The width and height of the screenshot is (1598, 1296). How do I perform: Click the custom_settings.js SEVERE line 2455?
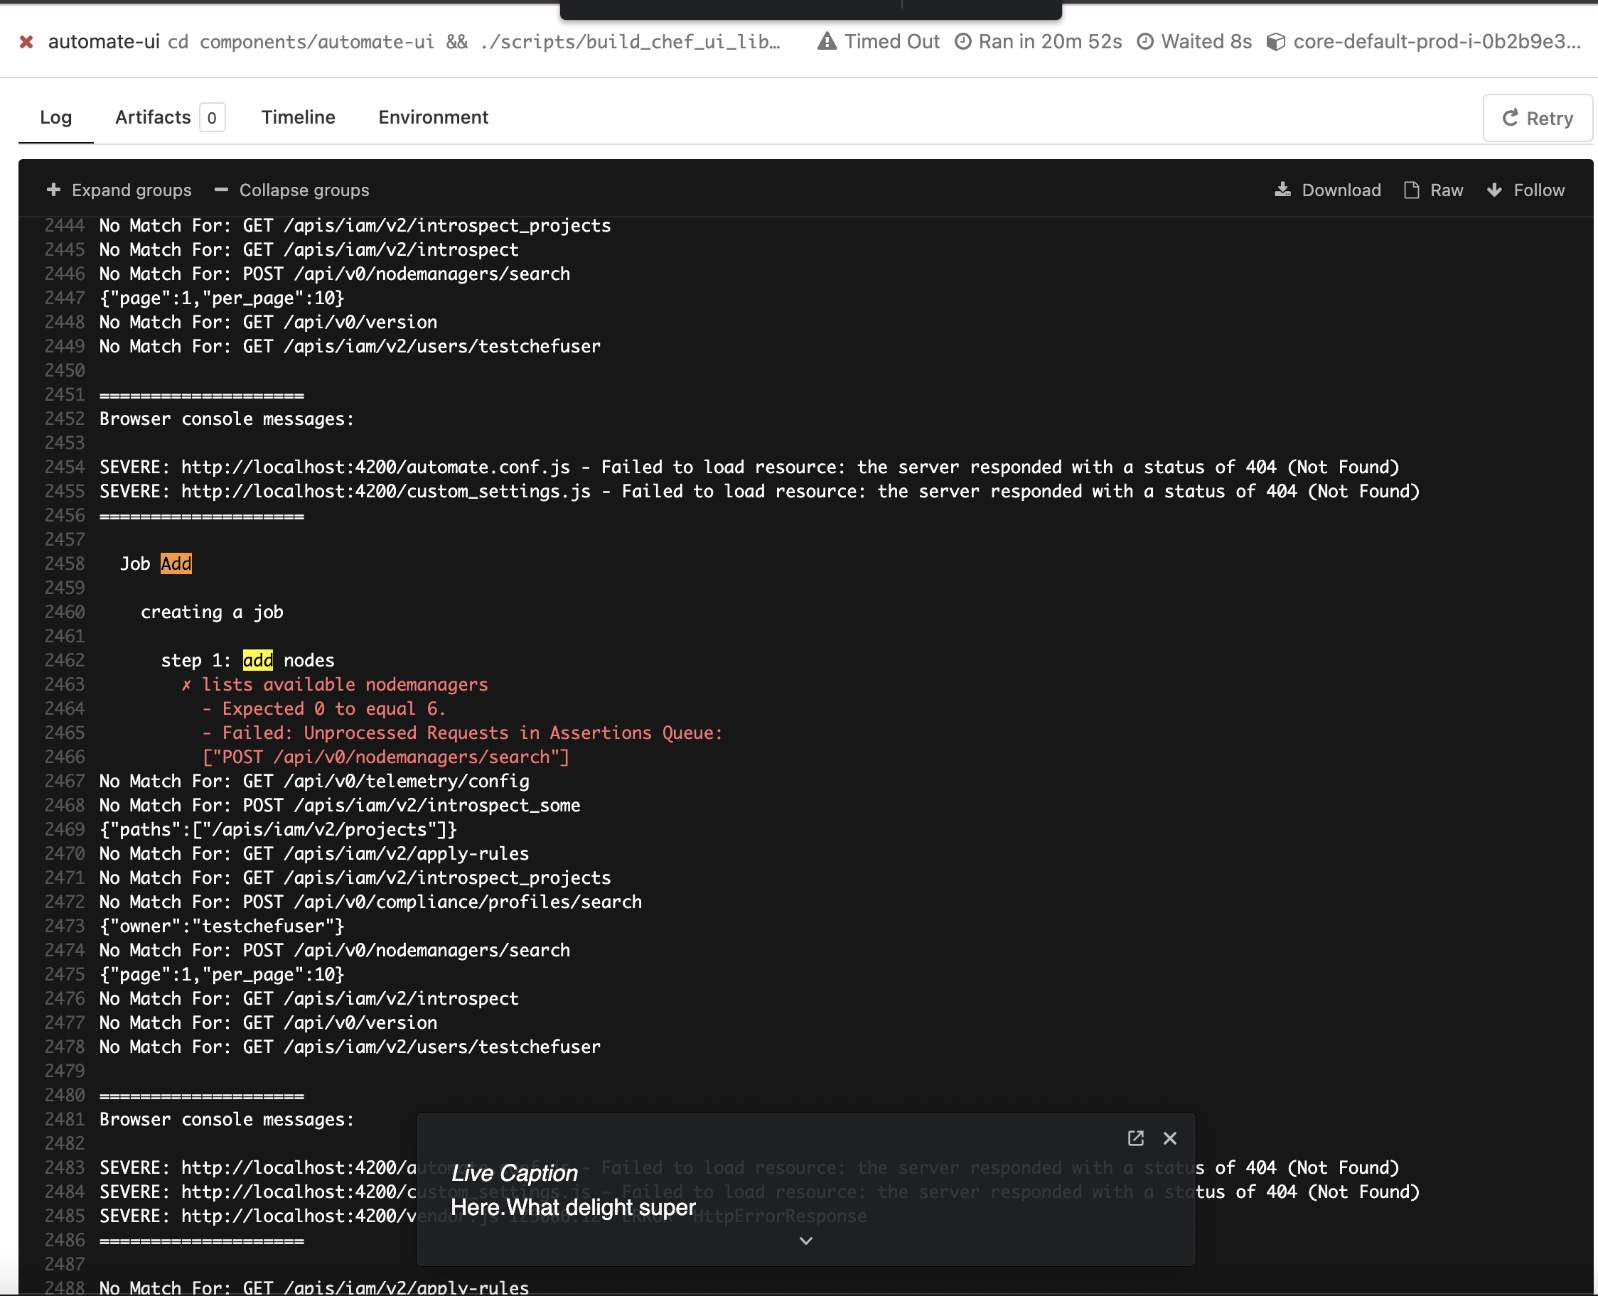tap(759, 491)
